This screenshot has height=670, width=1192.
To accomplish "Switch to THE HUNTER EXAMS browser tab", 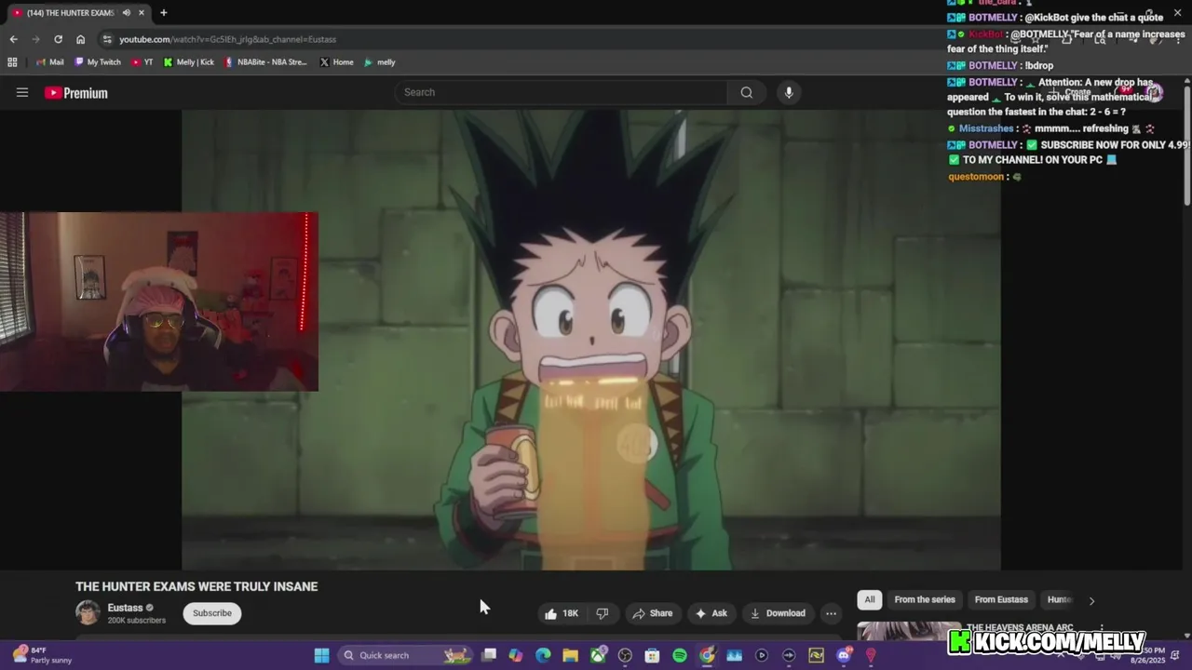I will click(x=70, y=13).
